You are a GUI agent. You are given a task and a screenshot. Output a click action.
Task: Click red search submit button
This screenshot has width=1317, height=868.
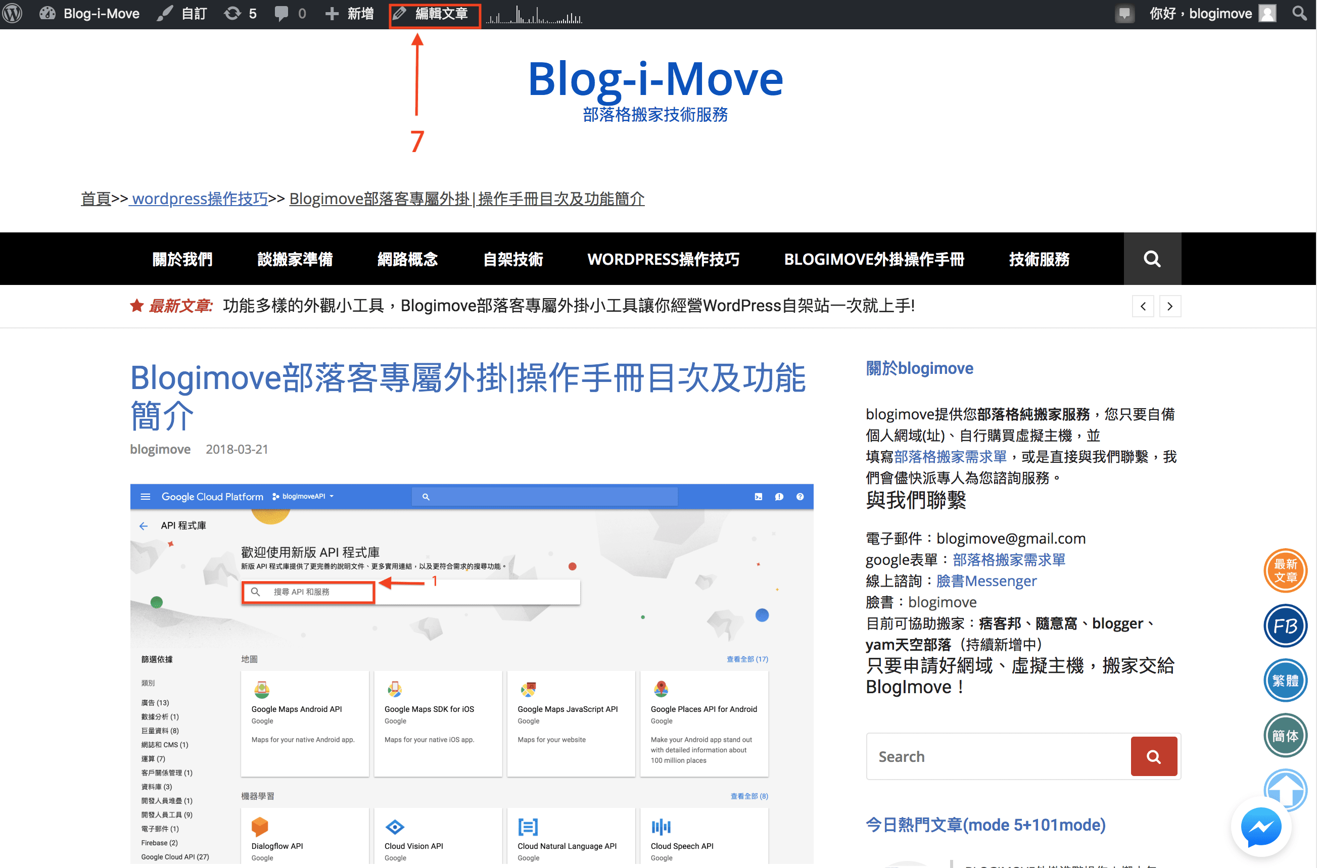click(1153, 756)
